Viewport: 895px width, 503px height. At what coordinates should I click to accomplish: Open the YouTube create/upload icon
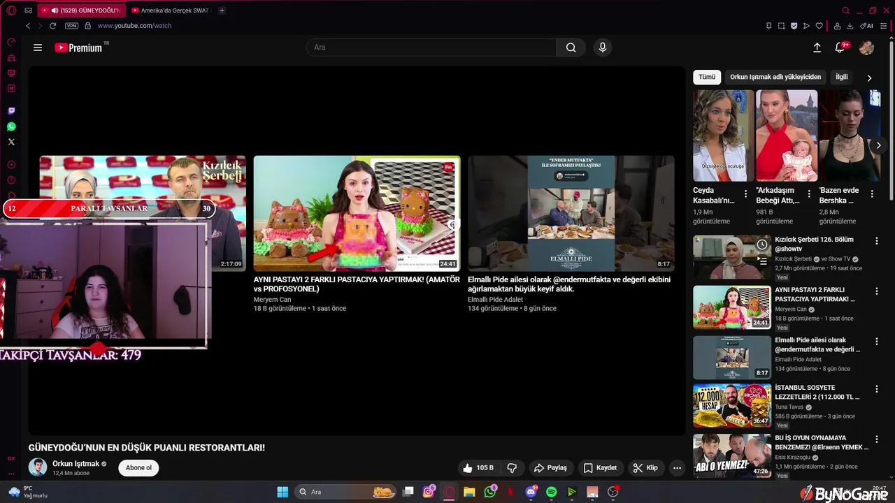coord(817,48)
